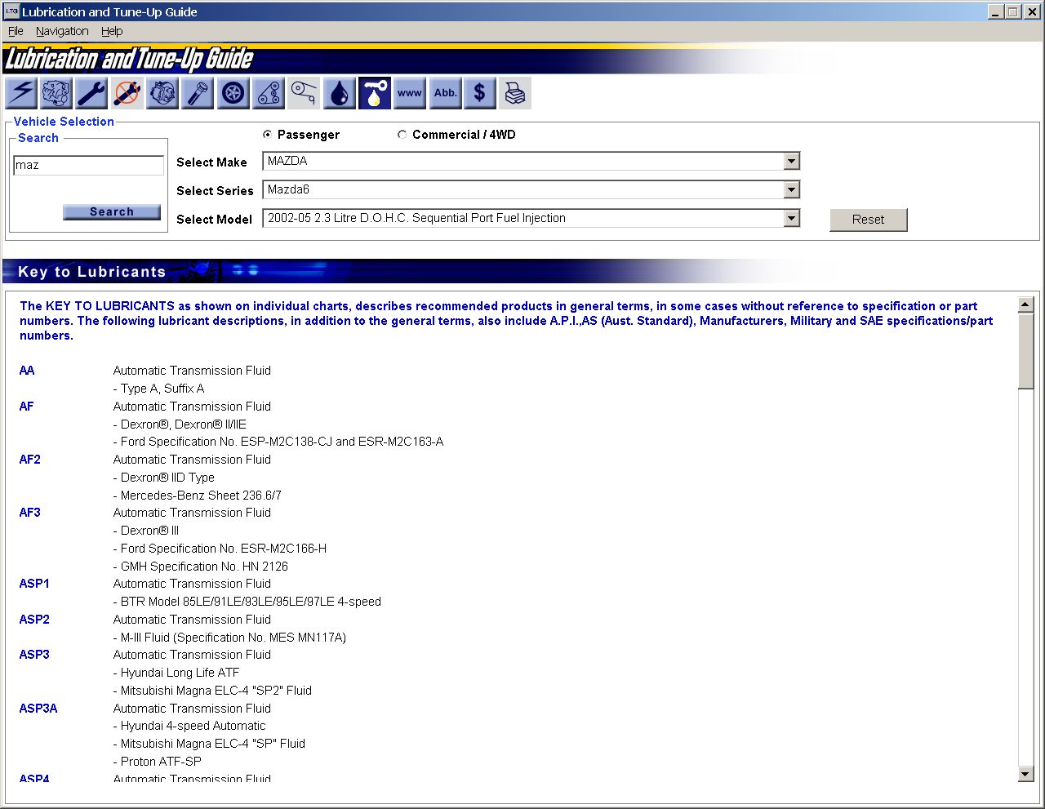
Task: Click 'BTR Model 85LE/91LE/93LE/95LE/97LE 4-speed' line
Action: pos(247,602)
